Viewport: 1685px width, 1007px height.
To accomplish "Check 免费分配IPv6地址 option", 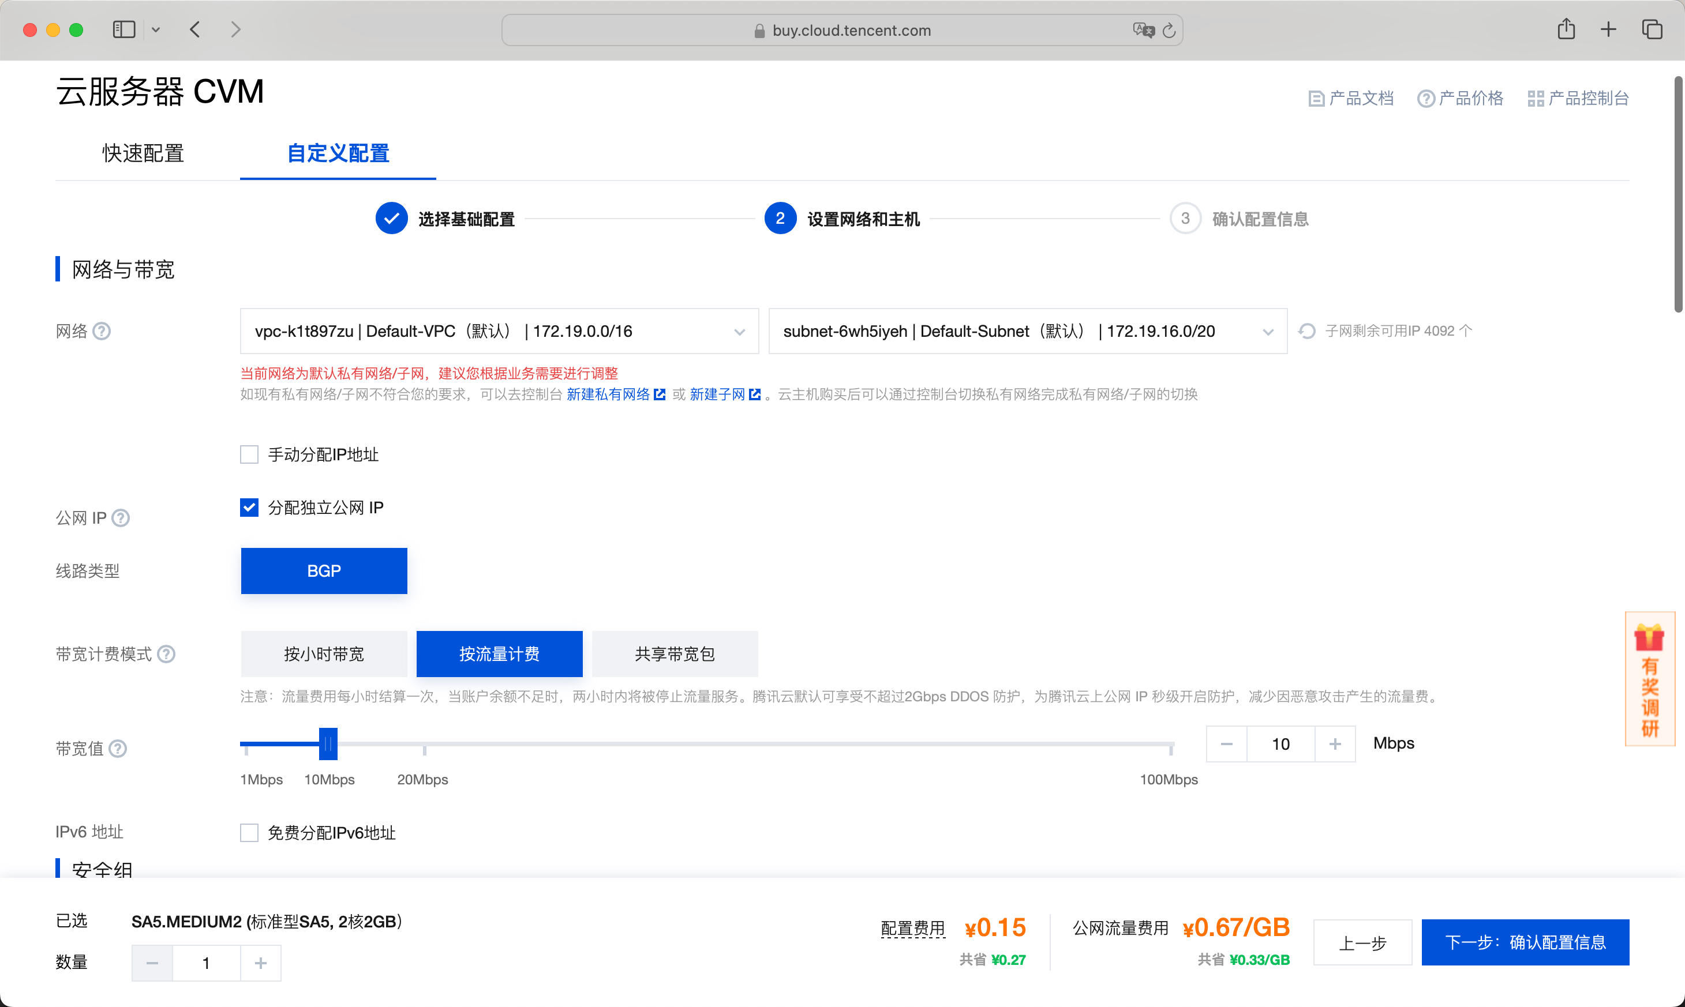I will (249, 833).
